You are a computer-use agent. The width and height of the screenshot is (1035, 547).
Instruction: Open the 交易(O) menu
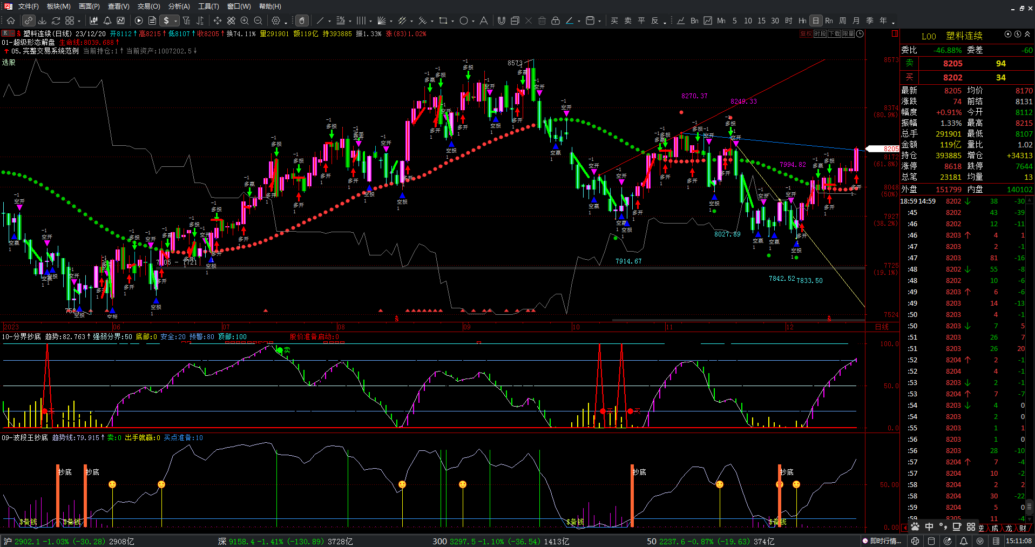(x=148, y=6)
